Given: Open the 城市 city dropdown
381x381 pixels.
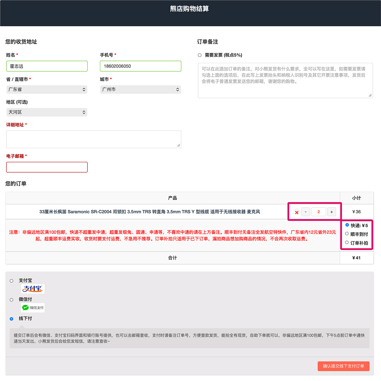Looking at the screenshot, I should tap(141, 89).
